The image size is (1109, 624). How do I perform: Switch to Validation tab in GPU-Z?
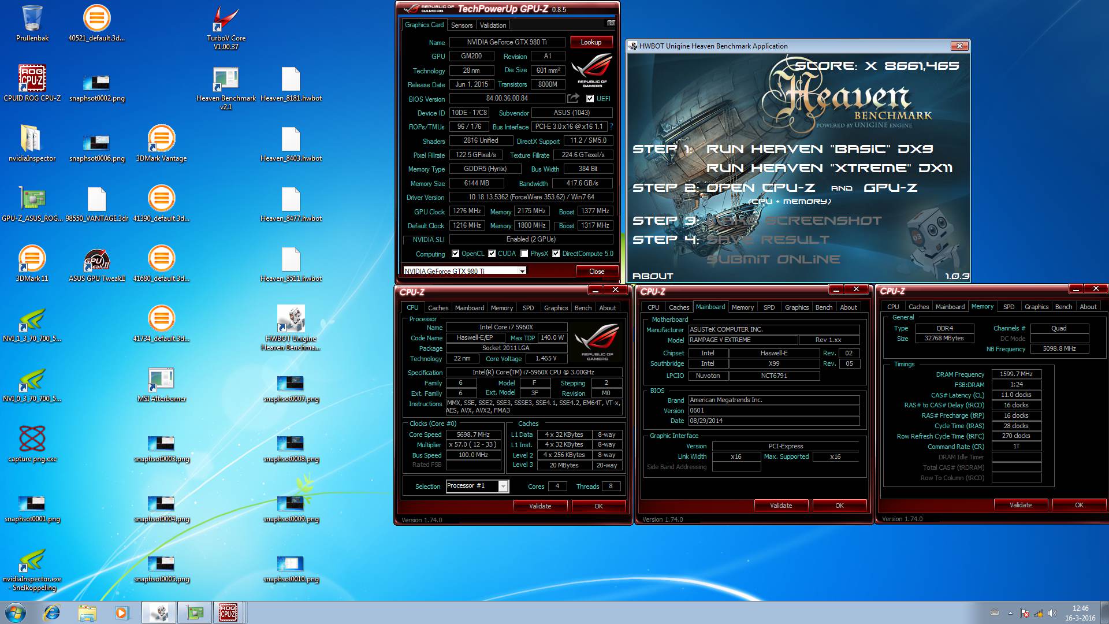(x=493, y=25)
